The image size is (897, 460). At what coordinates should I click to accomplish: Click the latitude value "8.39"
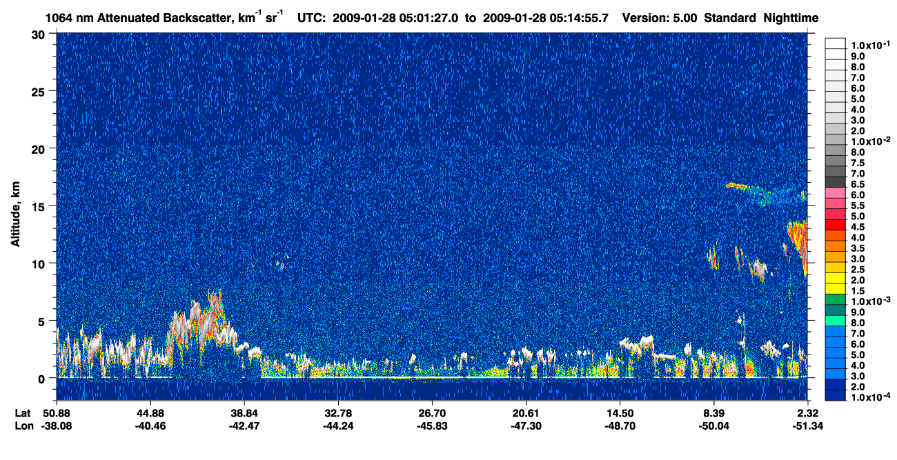pyautogui.click(x=713, y=412)
